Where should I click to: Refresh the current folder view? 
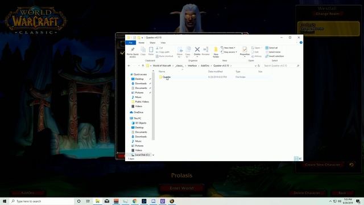coord(259,66)
